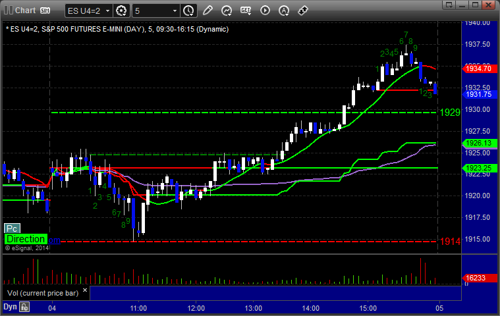This screenshot has width=500, height=316.
Task: Click the eSignal 2014 copyright text
Action: (x=27, y=248)
